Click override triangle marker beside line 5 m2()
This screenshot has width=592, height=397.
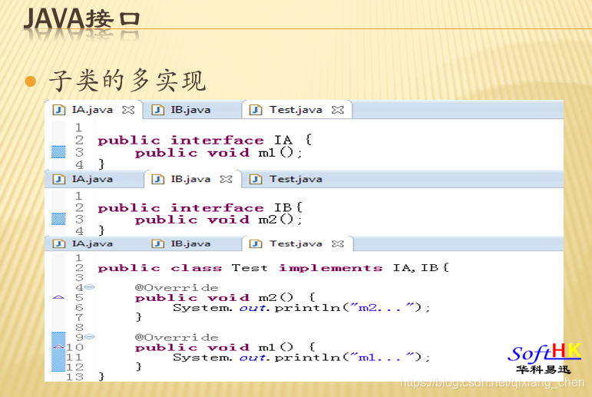coord(58,297)
